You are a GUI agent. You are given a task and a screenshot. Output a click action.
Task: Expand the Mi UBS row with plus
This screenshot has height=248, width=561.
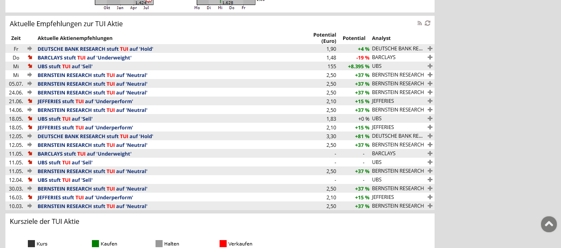tap(430, 66)
